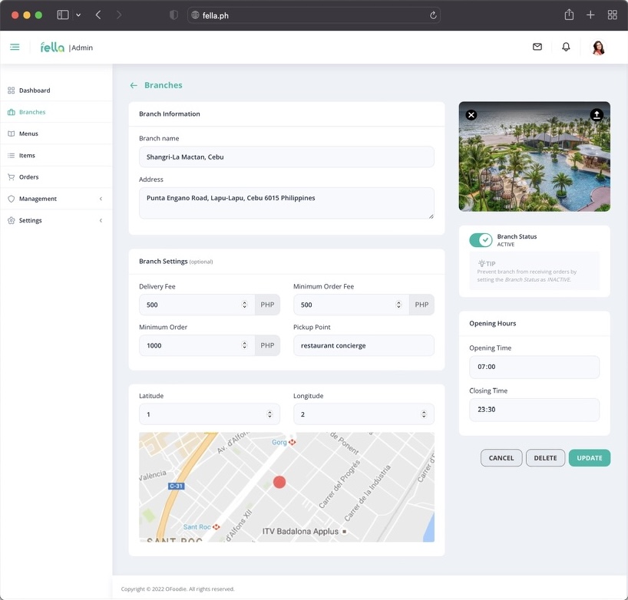Click the Opening Time field
This screenshot has width=628, height=600.
click(534, 367)
